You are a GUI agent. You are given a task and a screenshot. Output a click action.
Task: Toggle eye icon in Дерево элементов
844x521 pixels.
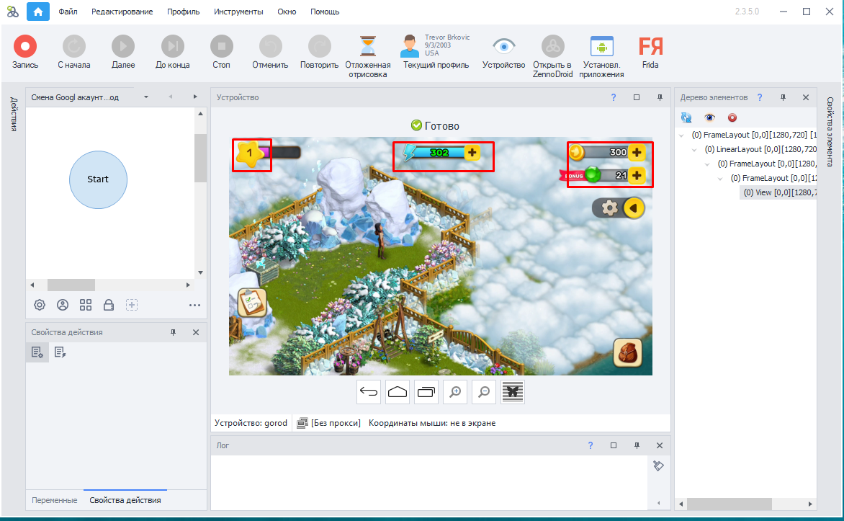point(709,117)
